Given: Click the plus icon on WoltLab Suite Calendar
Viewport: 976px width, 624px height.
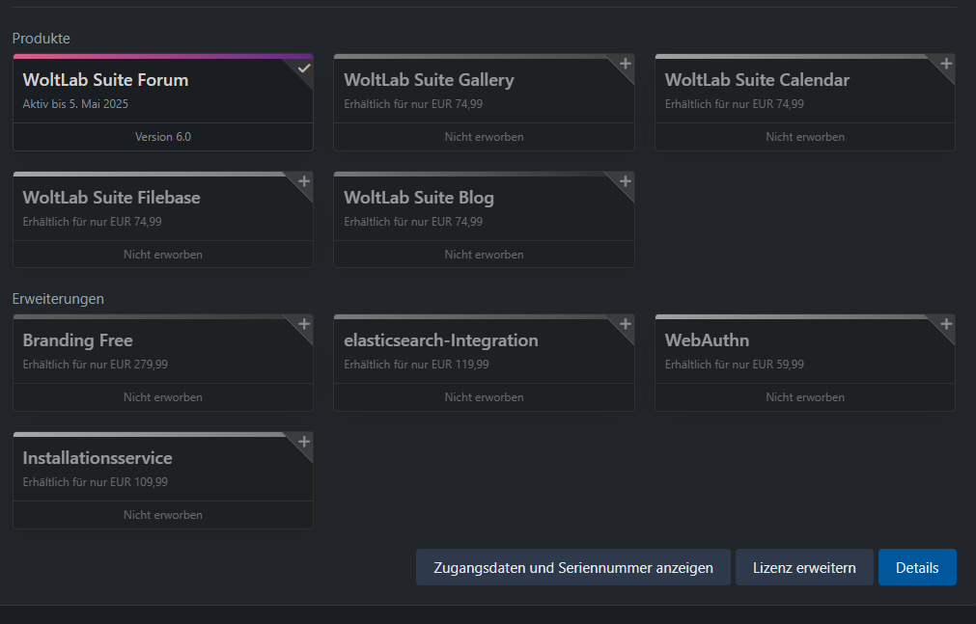Looking at the screenshot, I should point(946,65).
